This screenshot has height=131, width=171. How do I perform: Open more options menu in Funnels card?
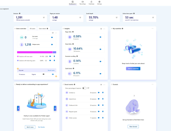(x=153, y=84)
